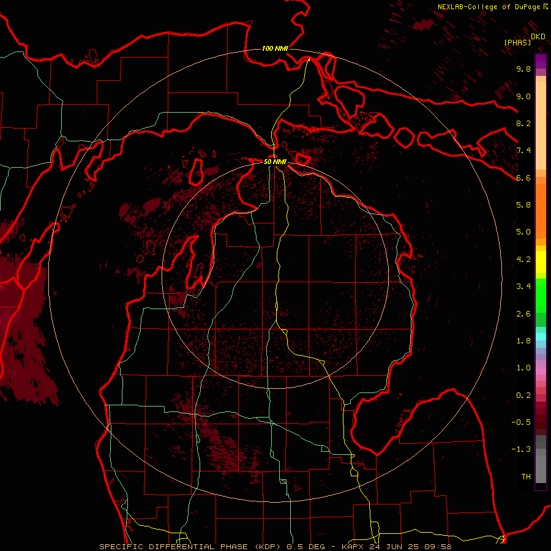
Task: Click the 50 NMI range ring label
Action: pos(275,162)
